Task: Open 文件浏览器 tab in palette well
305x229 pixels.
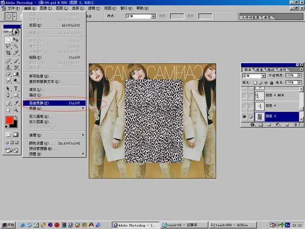Action: pos(250,17)
